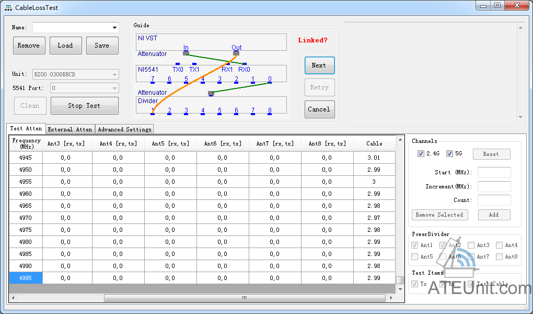The height and width of the screenshot is (314, 533).
Task: Click the table's horizontal scrollbar thumb
Action: coord(244,298)
